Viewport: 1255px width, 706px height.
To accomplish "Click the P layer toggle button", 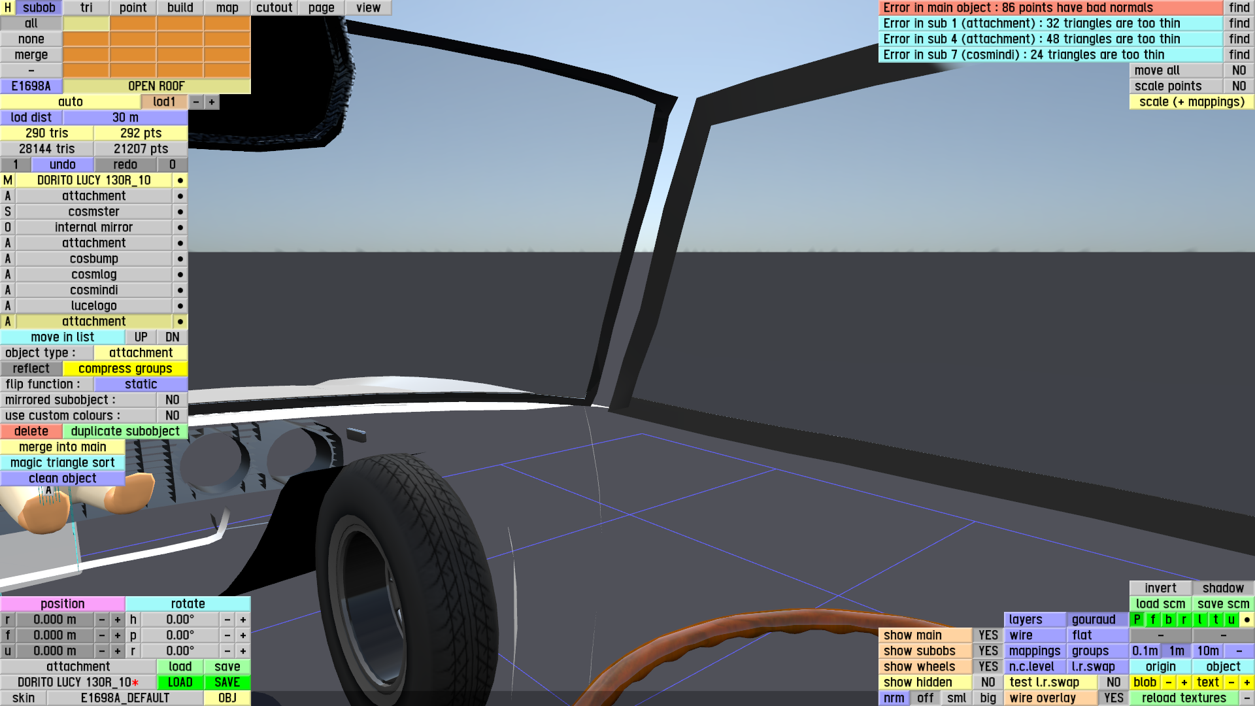I will point(1137,620).
